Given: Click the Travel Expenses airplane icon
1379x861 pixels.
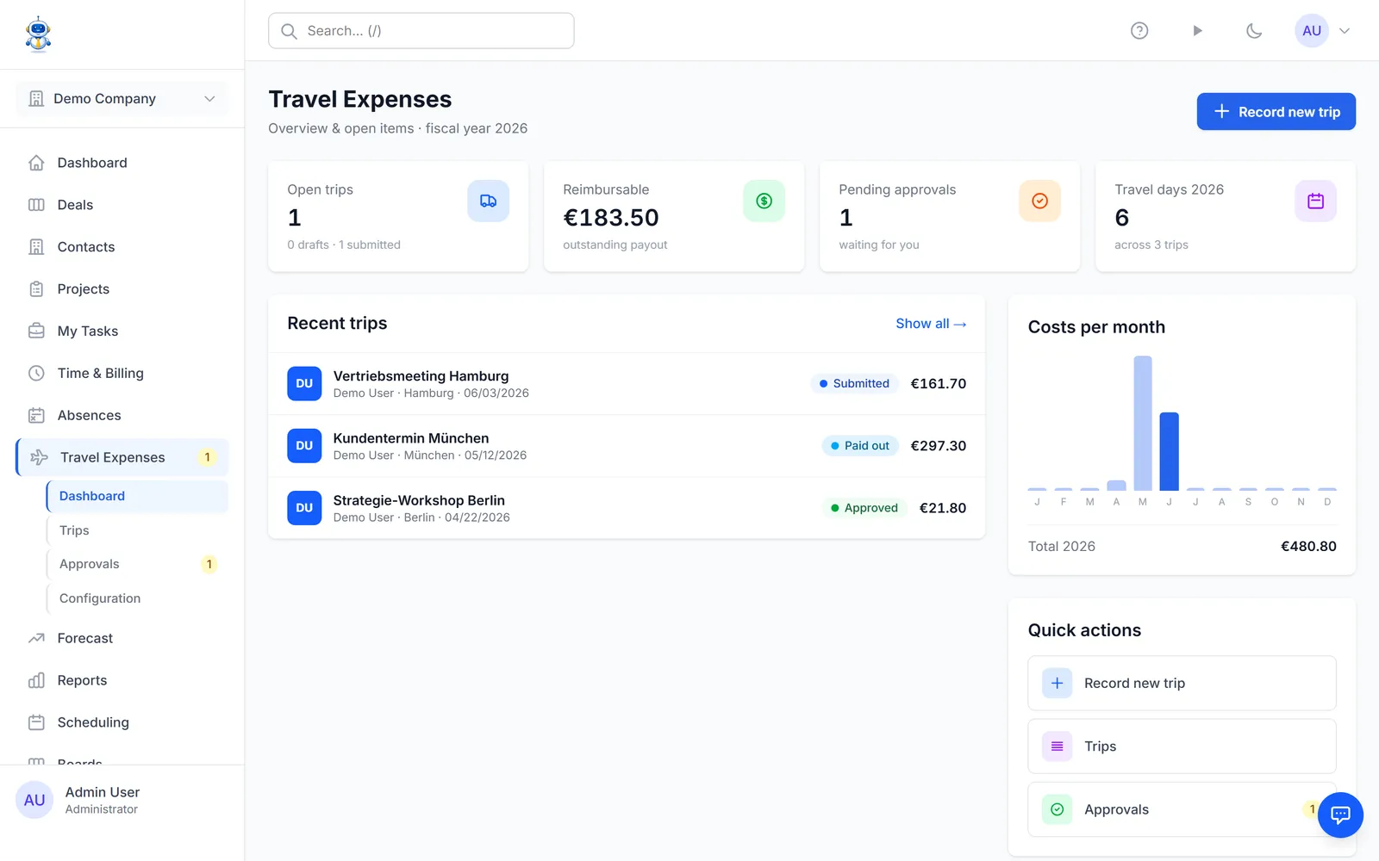Looking at the screenshot, I should pyautogui.click(x=39, y=458).
